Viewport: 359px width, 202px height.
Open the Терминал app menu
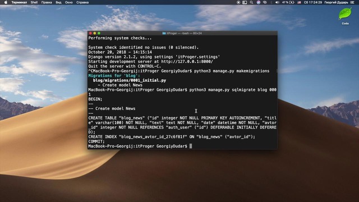[19, 2]
